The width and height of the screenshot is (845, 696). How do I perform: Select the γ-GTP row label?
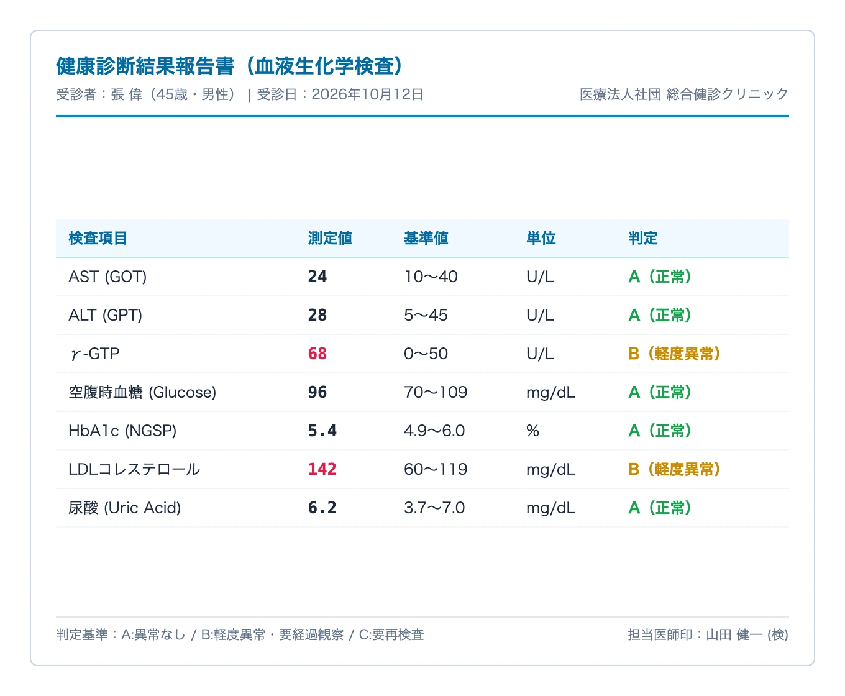(x=94, y=354)
